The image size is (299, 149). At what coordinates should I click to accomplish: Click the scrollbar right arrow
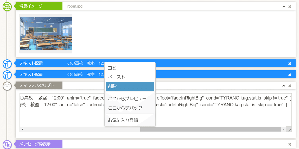point(283,129)
